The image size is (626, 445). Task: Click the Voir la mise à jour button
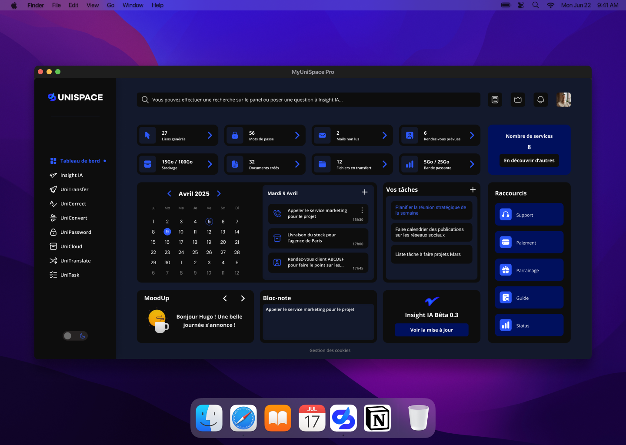pos(431,330)
